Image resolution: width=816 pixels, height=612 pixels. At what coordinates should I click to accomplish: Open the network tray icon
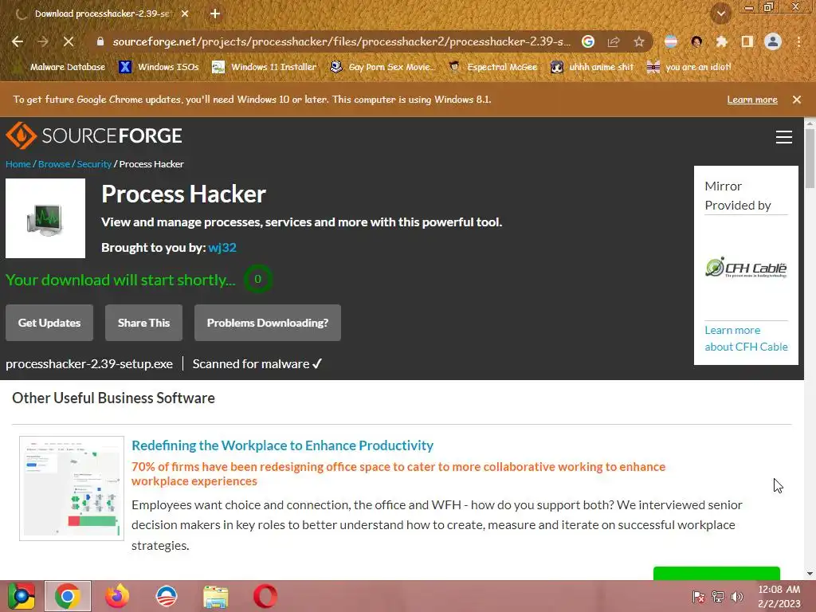718,596
